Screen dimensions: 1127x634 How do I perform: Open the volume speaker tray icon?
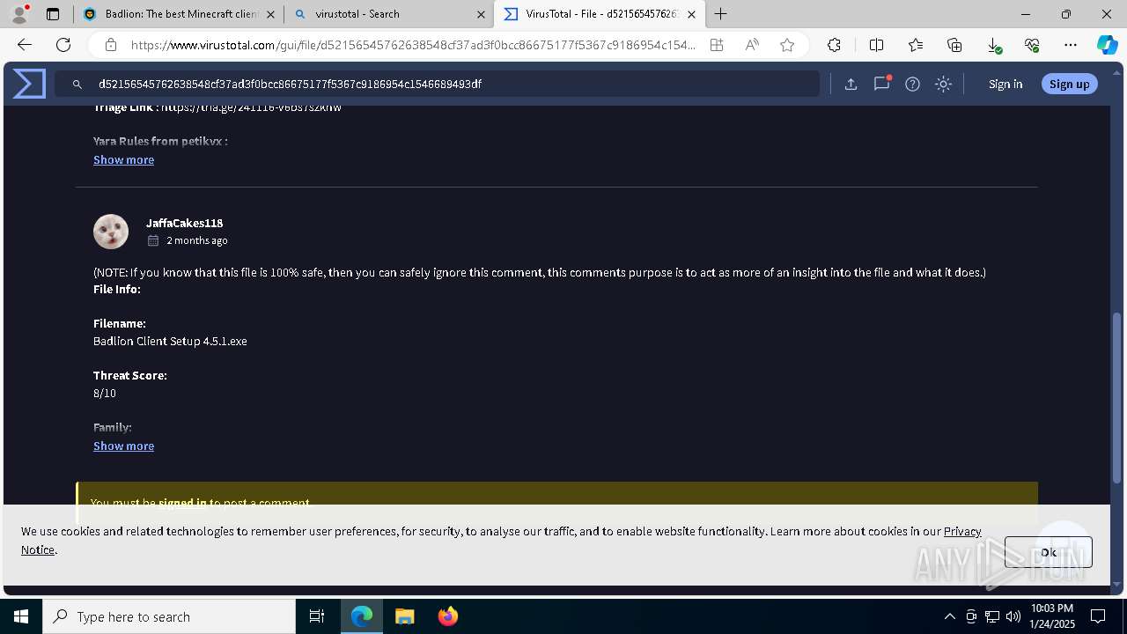(1013, 616)
